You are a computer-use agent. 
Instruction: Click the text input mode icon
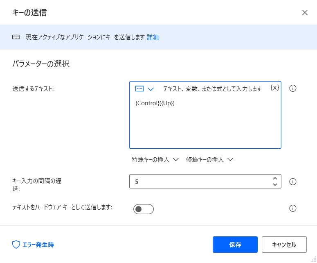(139, 88)
